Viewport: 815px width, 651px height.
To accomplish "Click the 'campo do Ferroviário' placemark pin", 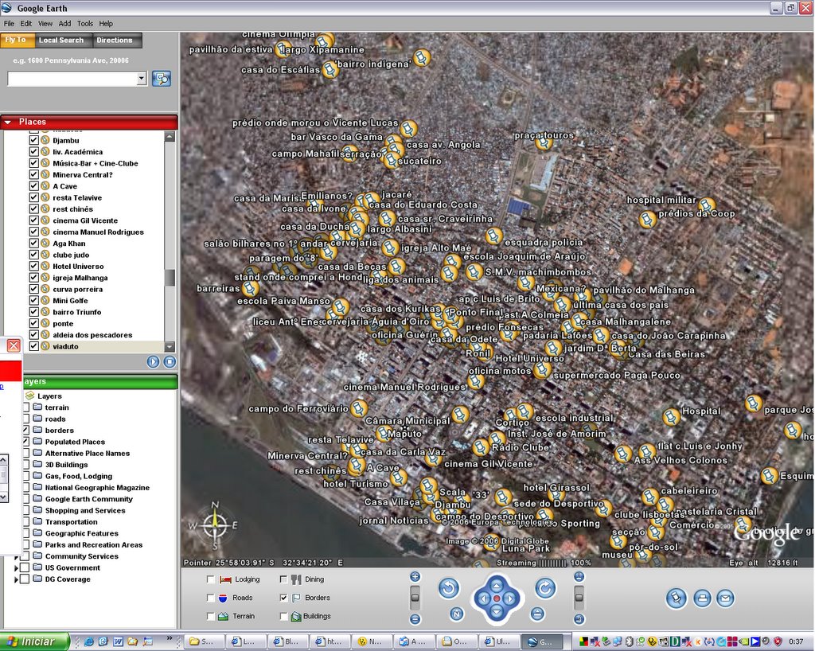I will 359,407.
